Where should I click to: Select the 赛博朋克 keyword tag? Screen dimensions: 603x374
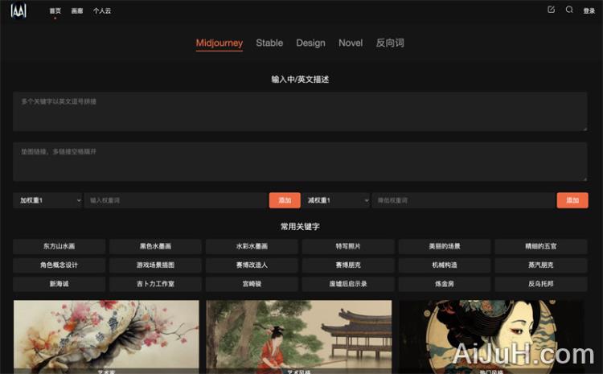coord(348,265)
